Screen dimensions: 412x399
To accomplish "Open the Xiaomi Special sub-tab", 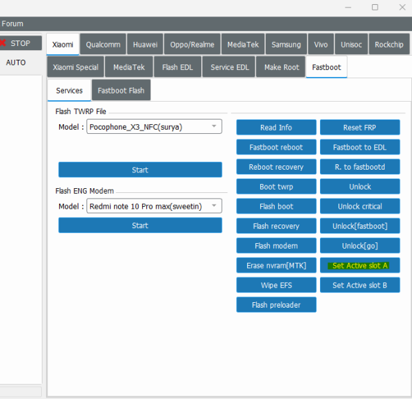I will (76, 67).
